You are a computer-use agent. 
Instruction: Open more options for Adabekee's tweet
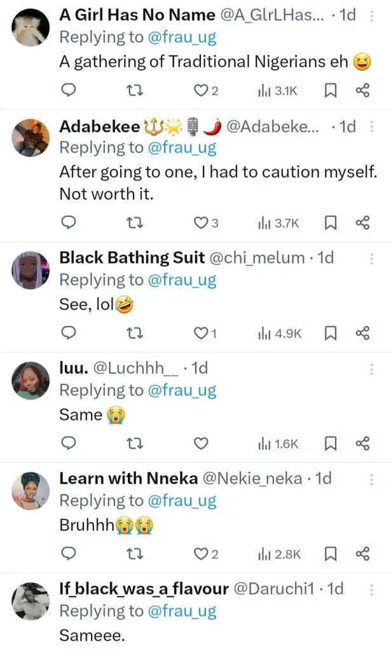tap(371, 127)
